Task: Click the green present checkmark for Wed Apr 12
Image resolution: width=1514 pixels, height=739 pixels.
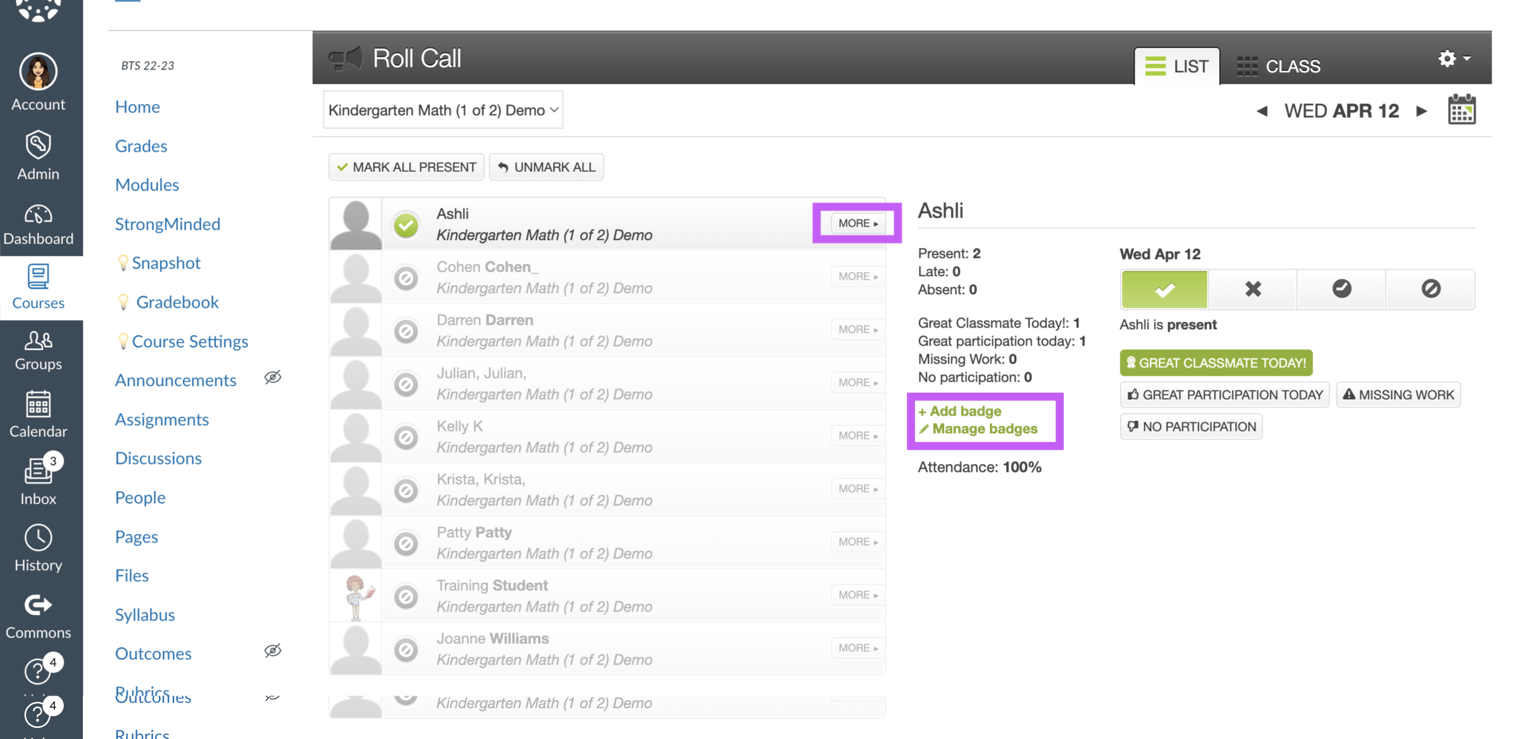Action: [1164, 289]
